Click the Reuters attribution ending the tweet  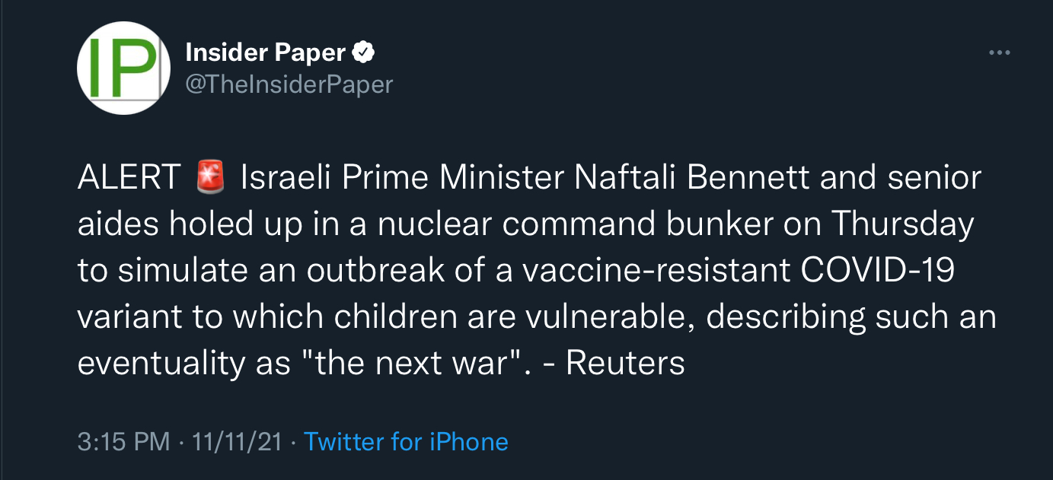(x=625, y=364)
